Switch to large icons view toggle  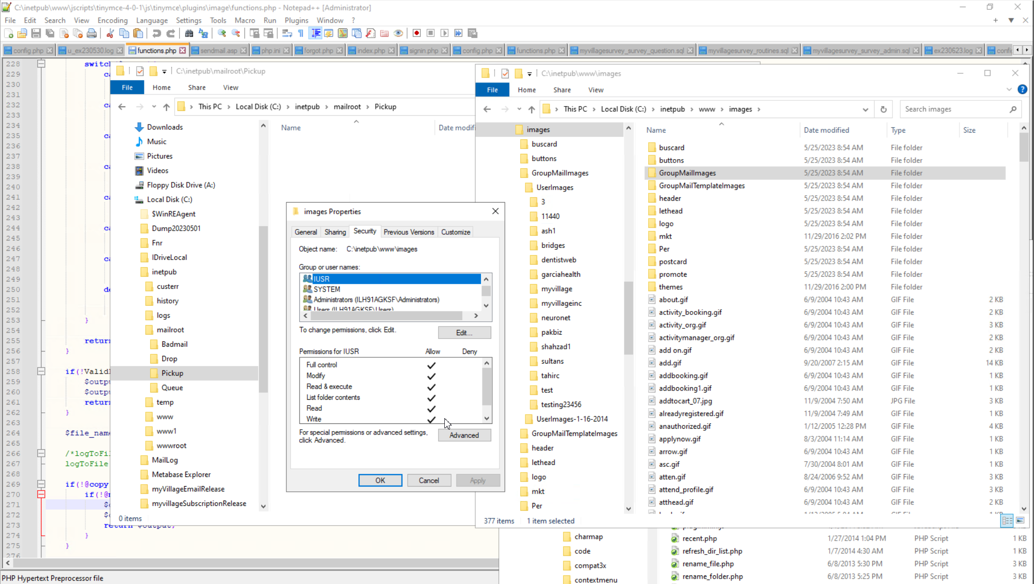point(1020,521)
